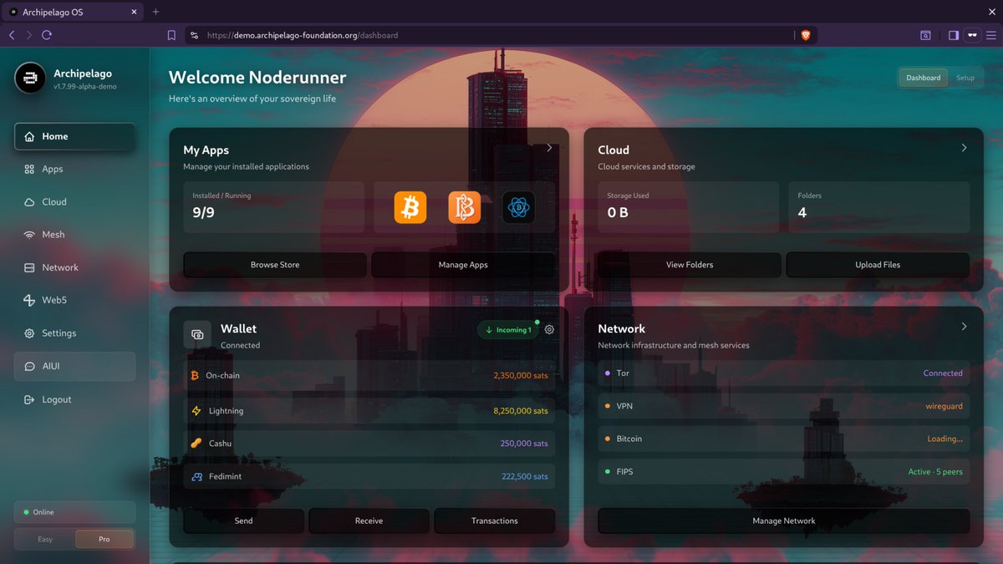Expand the Cloud card chevron
This screenshot has height=564, width=1003.
point(964,148)
